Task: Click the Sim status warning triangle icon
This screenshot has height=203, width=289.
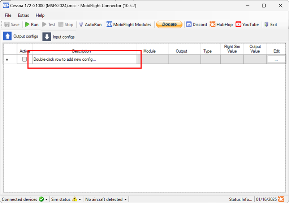Action: pos(75,199)
